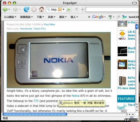Open the Nokia GPS sidebar story thumbnail
This screenshot has width=140, height=122.
point(122,64)
